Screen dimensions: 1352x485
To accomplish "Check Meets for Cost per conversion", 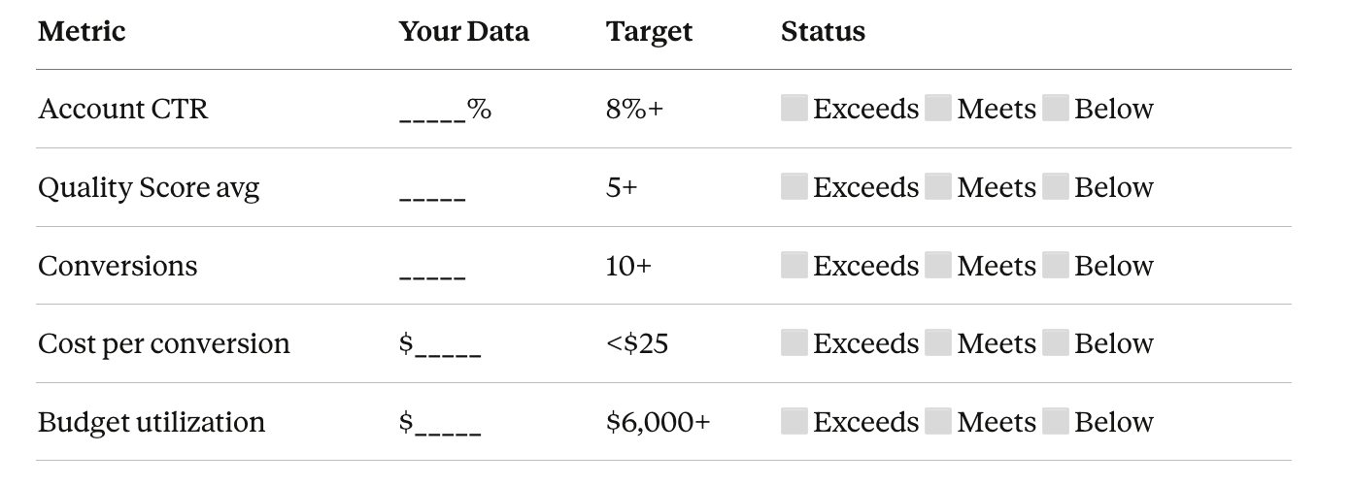I will coord(938,342).
